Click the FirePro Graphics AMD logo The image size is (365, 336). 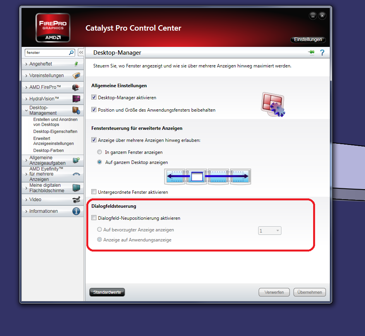pos(53,28)
